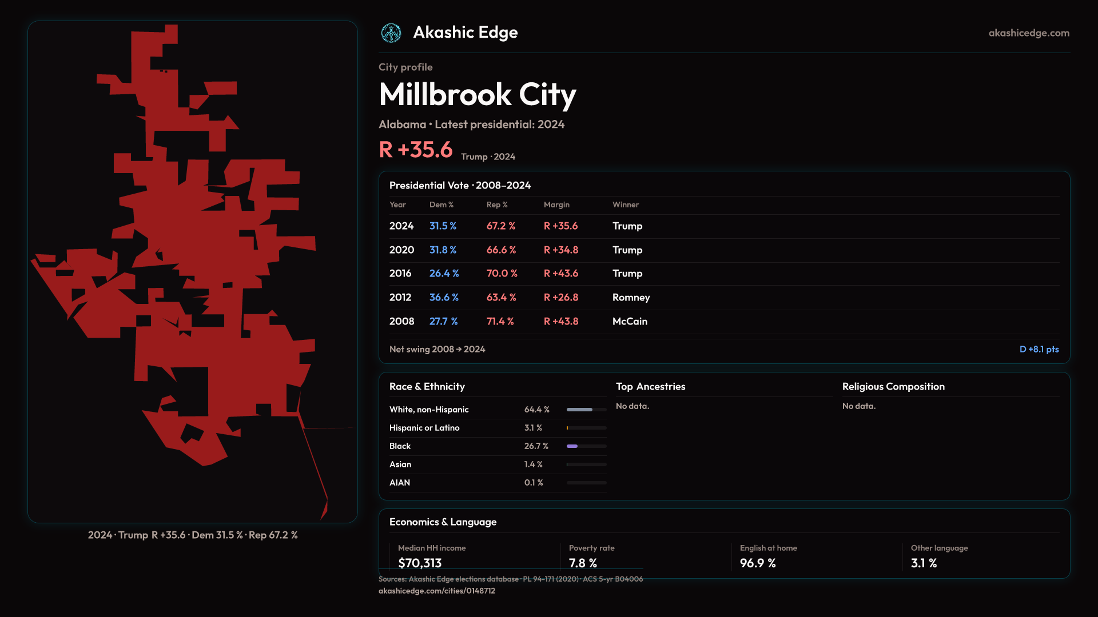The image size is (1098, 617).
Task: Click the Akashic Edge logo icon
Action: (391, 33)
